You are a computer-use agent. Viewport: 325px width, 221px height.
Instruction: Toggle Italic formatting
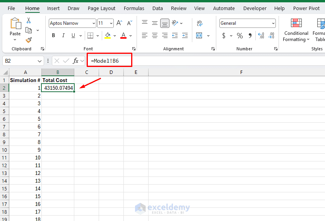63,36
